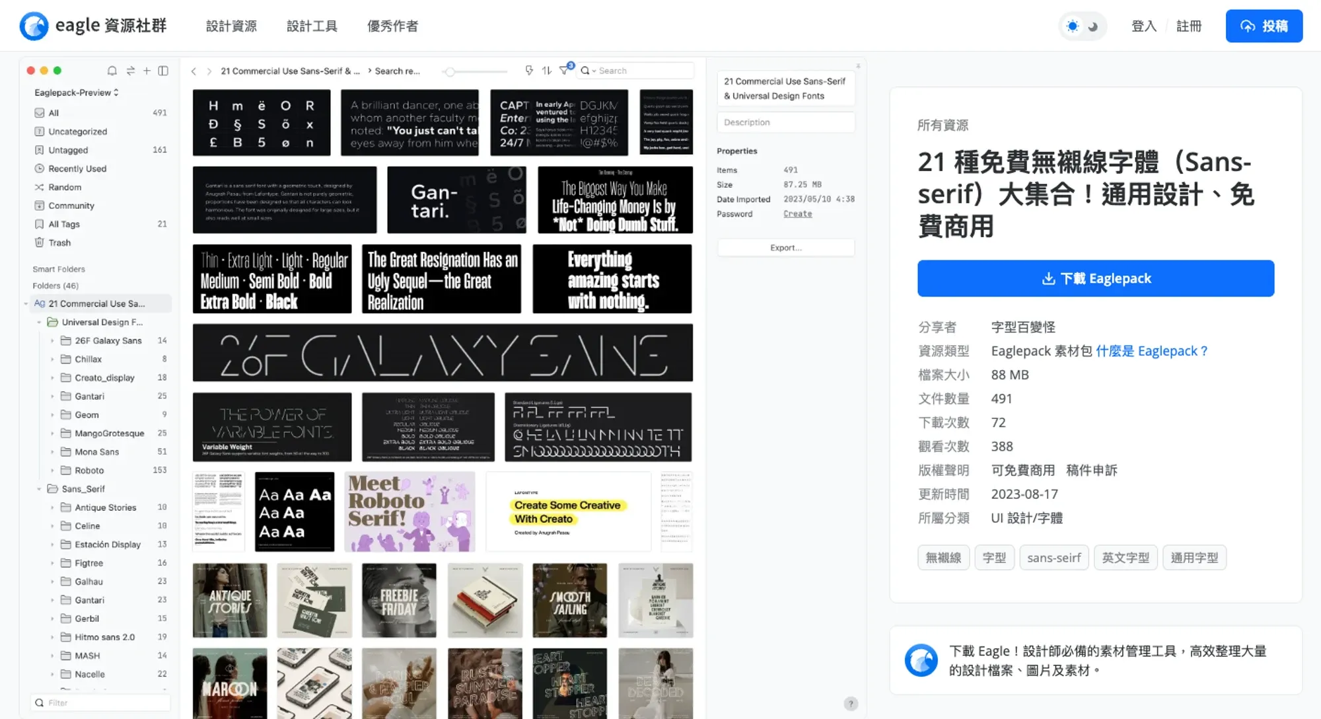Click the sort order icon
This screenshot has width=1321, height=719.
pos(547,70)
